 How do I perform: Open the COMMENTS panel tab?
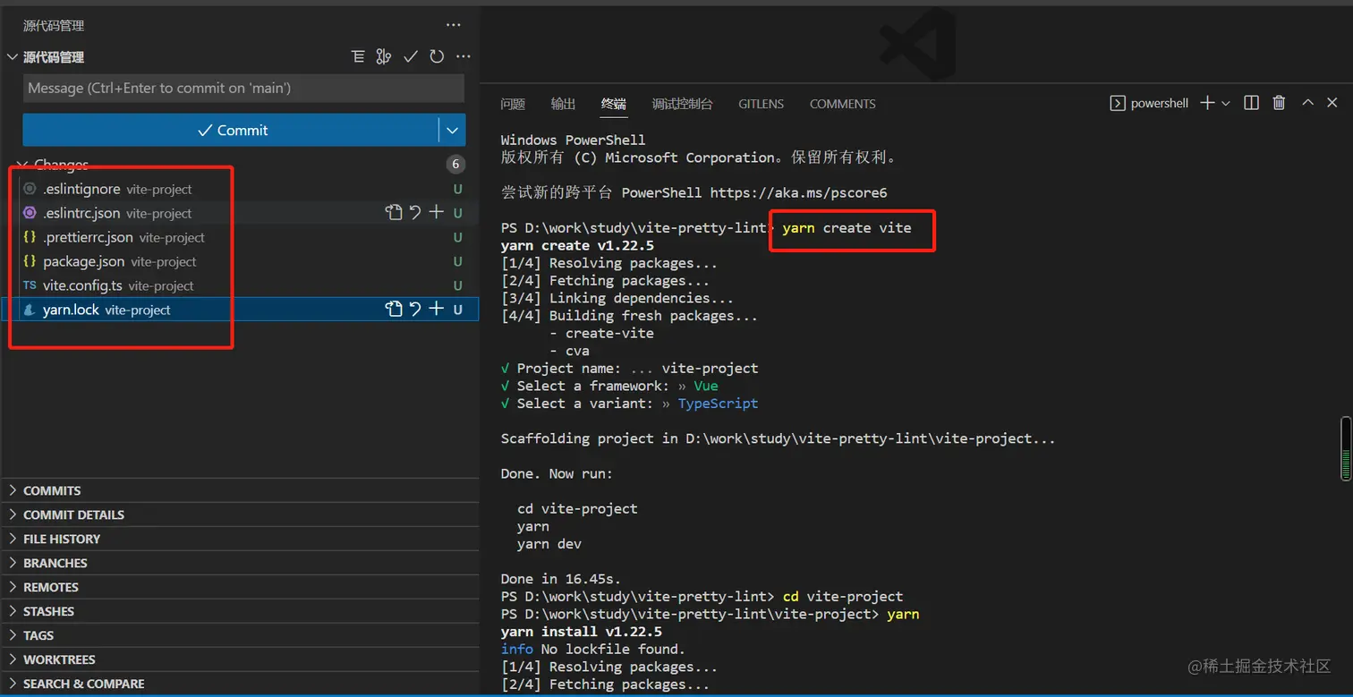coord(843,104)
